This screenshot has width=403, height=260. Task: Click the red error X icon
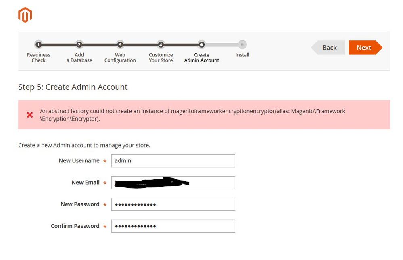click(x=30, y=115)
